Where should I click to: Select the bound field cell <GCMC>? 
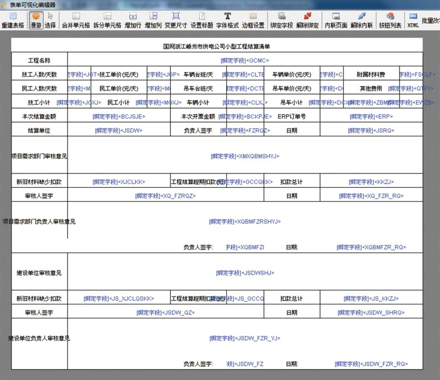pyautogui.click(x=245, y=61)
